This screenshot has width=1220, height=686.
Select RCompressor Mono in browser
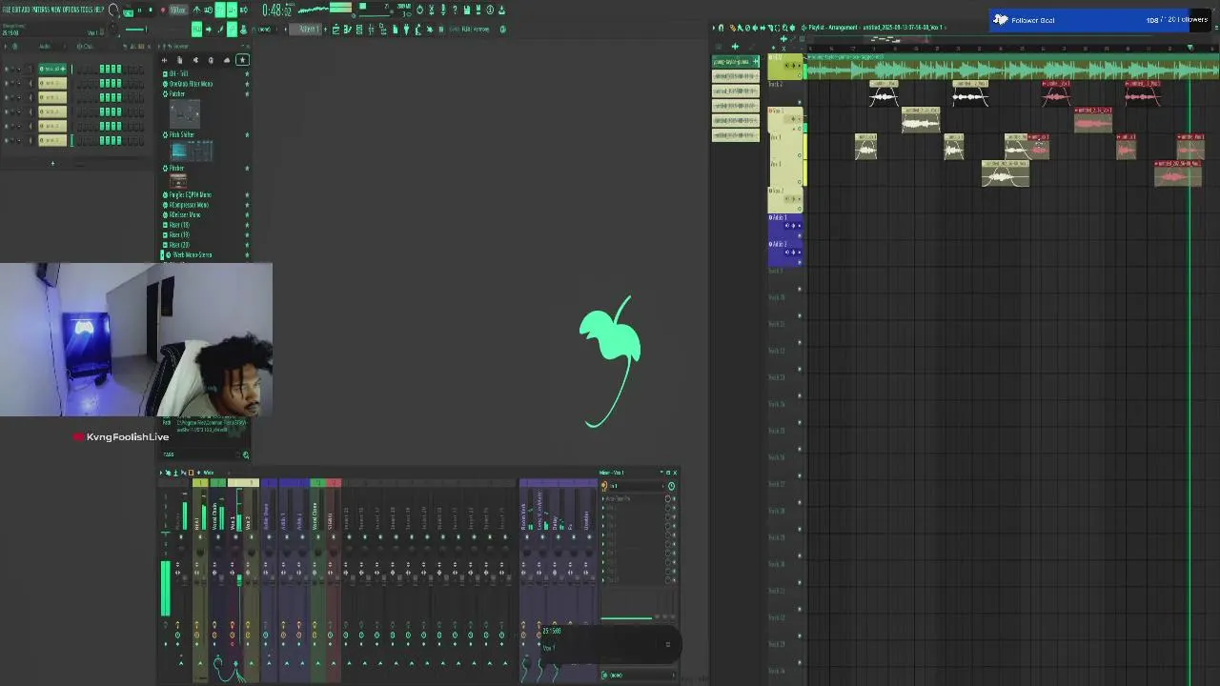coord(189,205)
